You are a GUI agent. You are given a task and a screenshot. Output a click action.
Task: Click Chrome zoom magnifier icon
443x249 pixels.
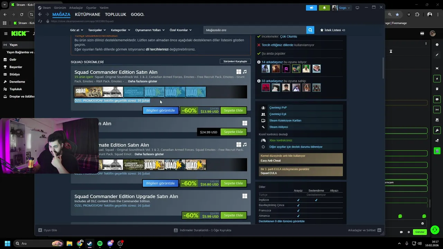(x=390, y=15)
